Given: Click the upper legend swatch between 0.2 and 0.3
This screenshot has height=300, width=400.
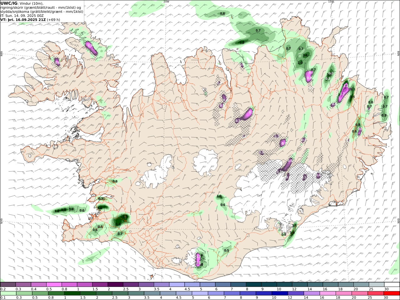Looking at the screenshot, I should click(x=8, y=284).
